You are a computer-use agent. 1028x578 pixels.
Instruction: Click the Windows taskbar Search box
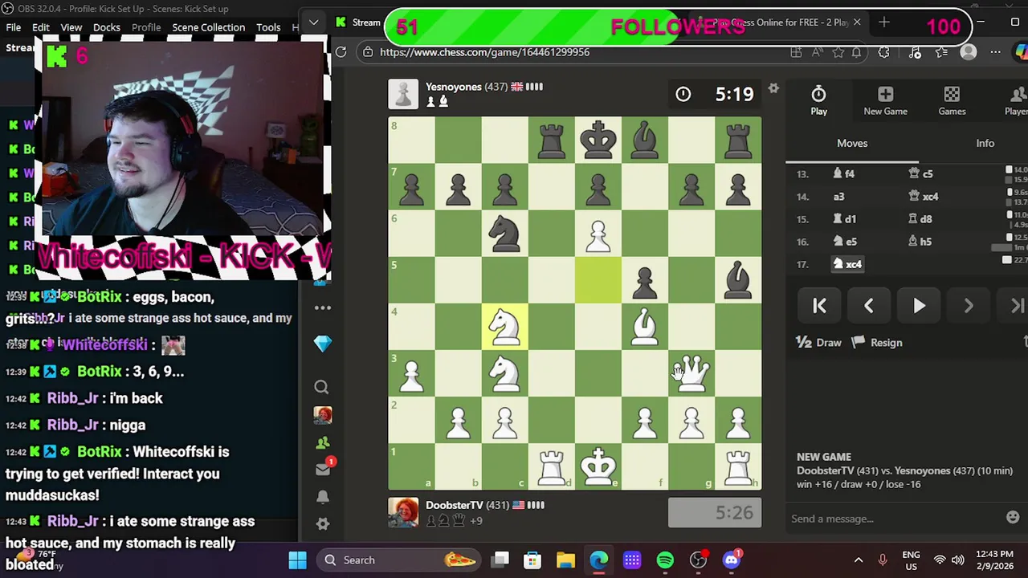click(399, 560)
